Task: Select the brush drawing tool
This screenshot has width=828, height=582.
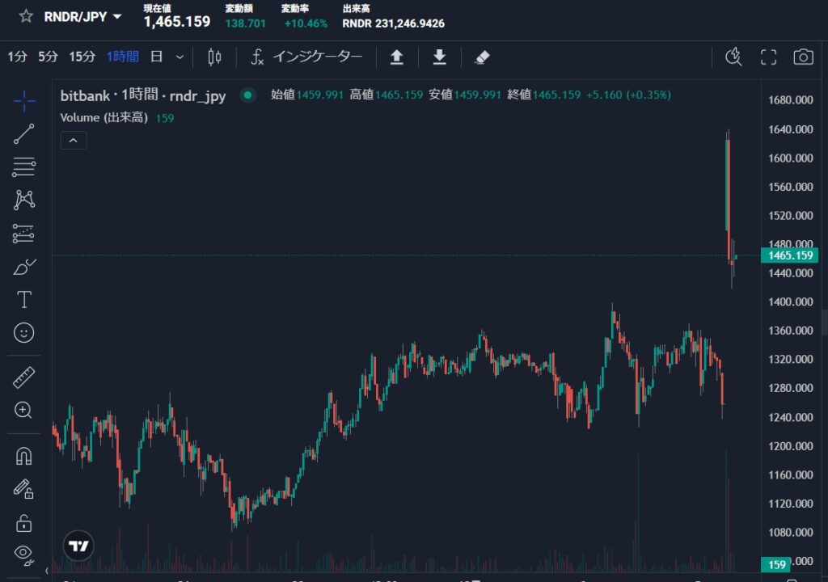Action: coord(24,267)
